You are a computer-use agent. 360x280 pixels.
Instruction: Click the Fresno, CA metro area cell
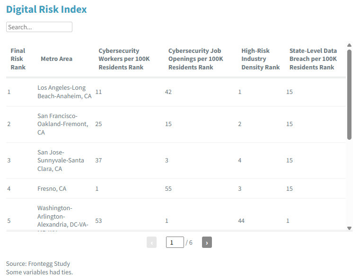[x=52, y=189]
